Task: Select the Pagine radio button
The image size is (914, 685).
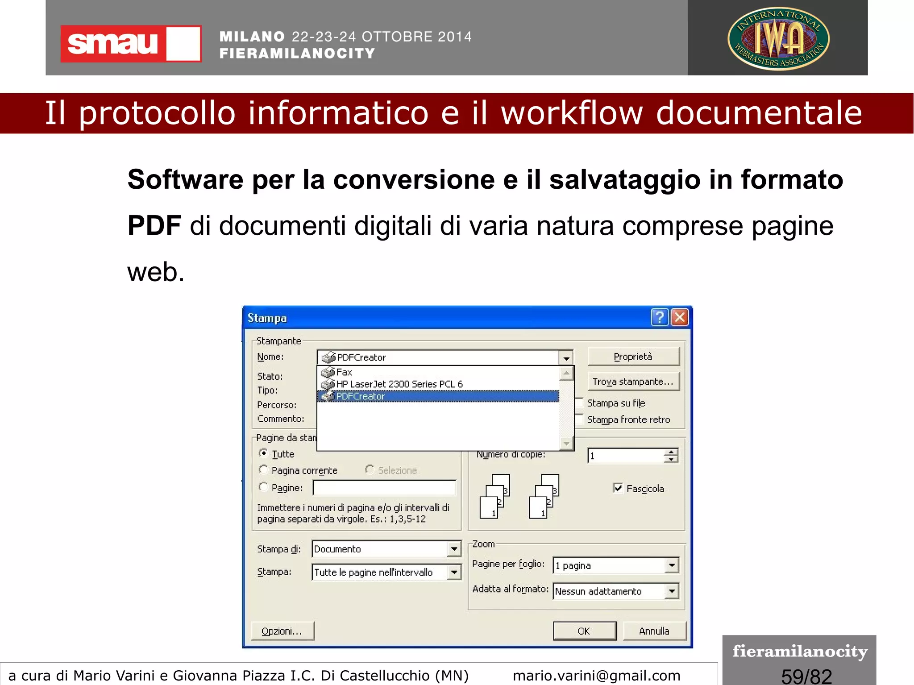Action: coord(263,487)
